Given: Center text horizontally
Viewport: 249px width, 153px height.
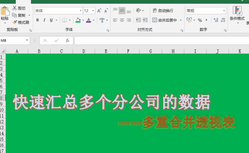Looking at the screenshot, I should [122, 20].
